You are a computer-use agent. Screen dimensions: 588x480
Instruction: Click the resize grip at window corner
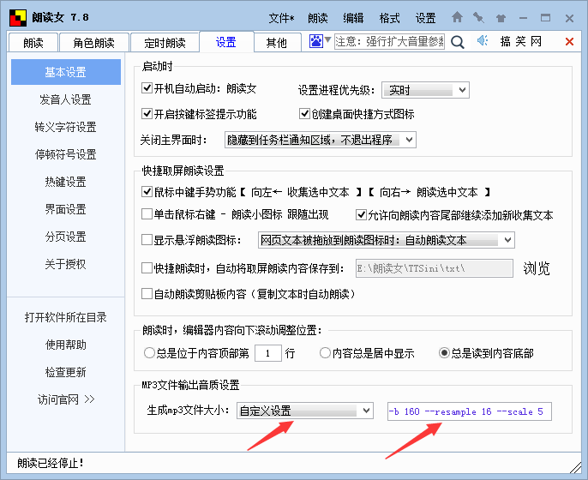576,468
